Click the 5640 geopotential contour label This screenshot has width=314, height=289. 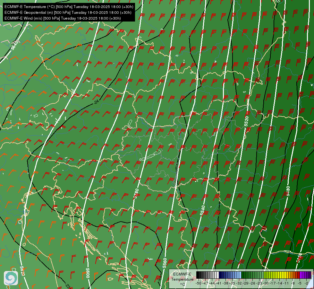15,45
